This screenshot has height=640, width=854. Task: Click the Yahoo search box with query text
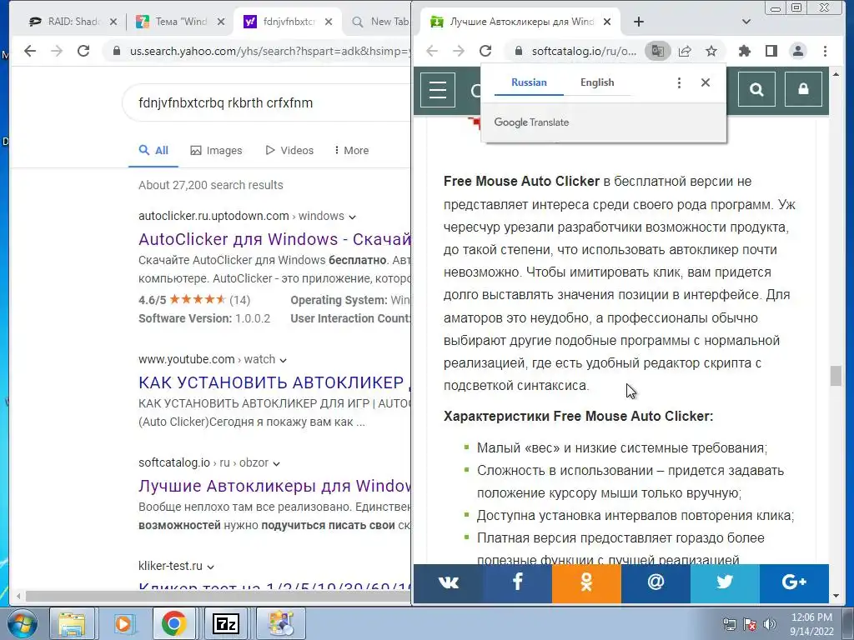(267, 102)
